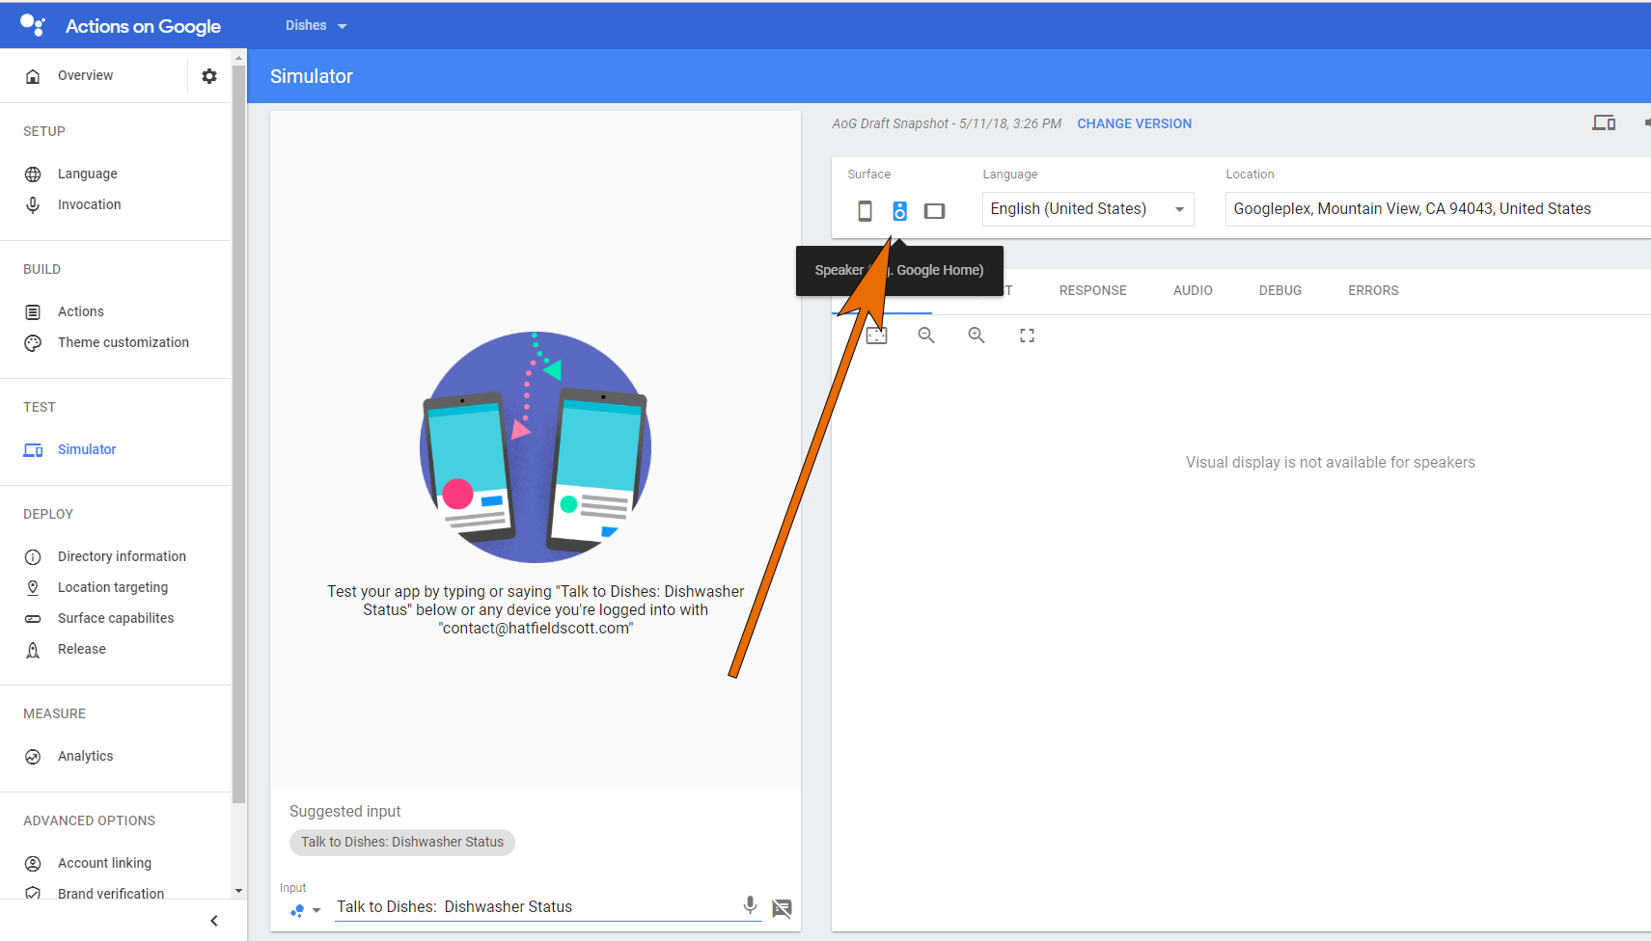The height and width of the screenshot is (941, 1651).
Task: Click the DEPLOY section heading
Action: (48, 514)
